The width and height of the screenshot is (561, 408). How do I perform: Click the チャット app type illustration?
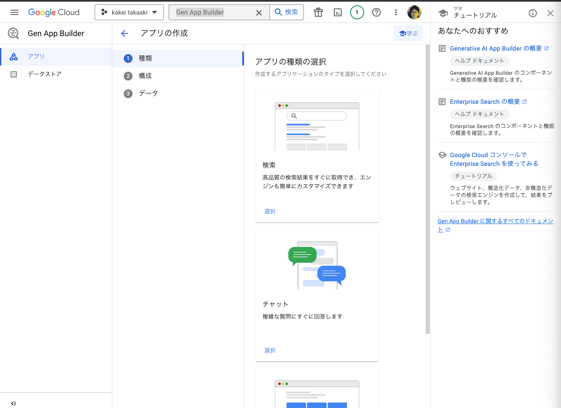(317, 265)
